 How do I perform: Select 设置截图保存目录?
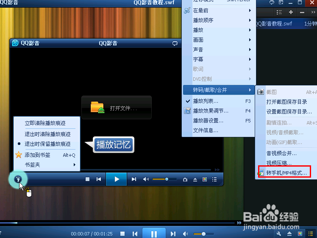coord(286,111)
